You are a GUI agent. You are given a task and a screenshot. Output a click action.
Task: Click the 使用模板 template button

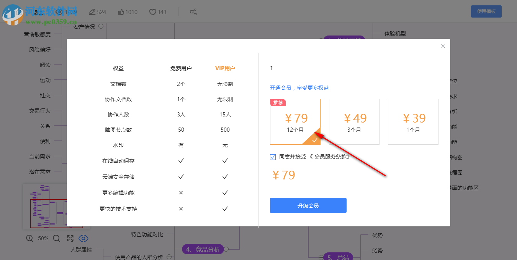click(x=486, y=11)
